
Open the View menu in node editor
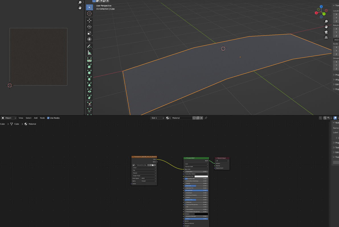pos(21,118)
